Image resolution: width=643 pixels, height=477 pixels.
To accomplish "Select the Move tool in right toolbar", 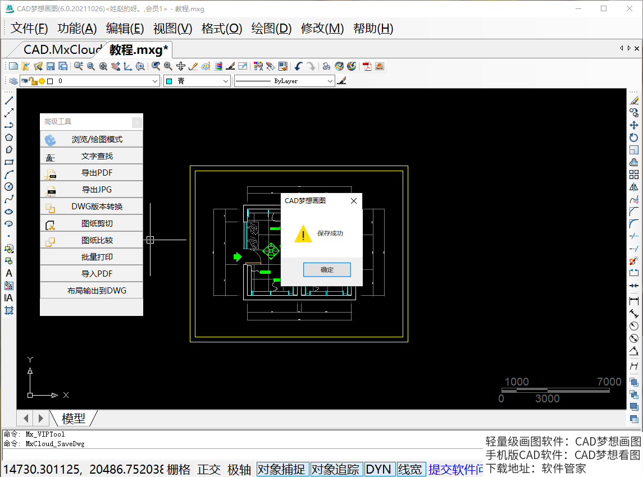I will pyautogui.click(x=634, y=125).
